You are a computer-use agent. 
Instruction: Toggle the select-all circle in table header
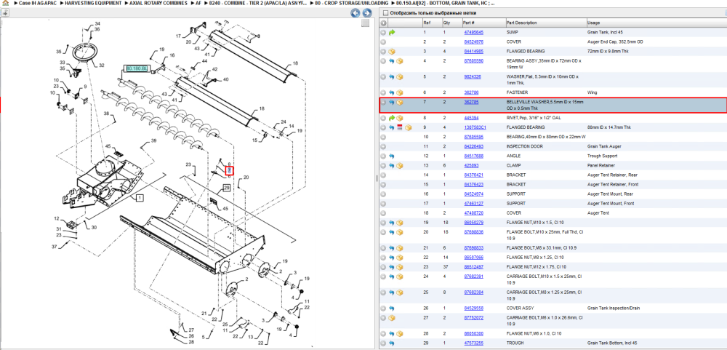pyautogui.click(x=383, y=23)
